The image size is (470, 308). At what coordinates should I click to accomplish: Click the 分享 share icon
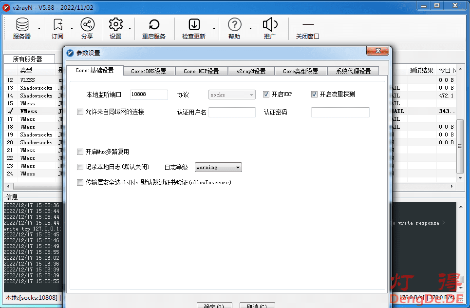(x=87, y=25)
